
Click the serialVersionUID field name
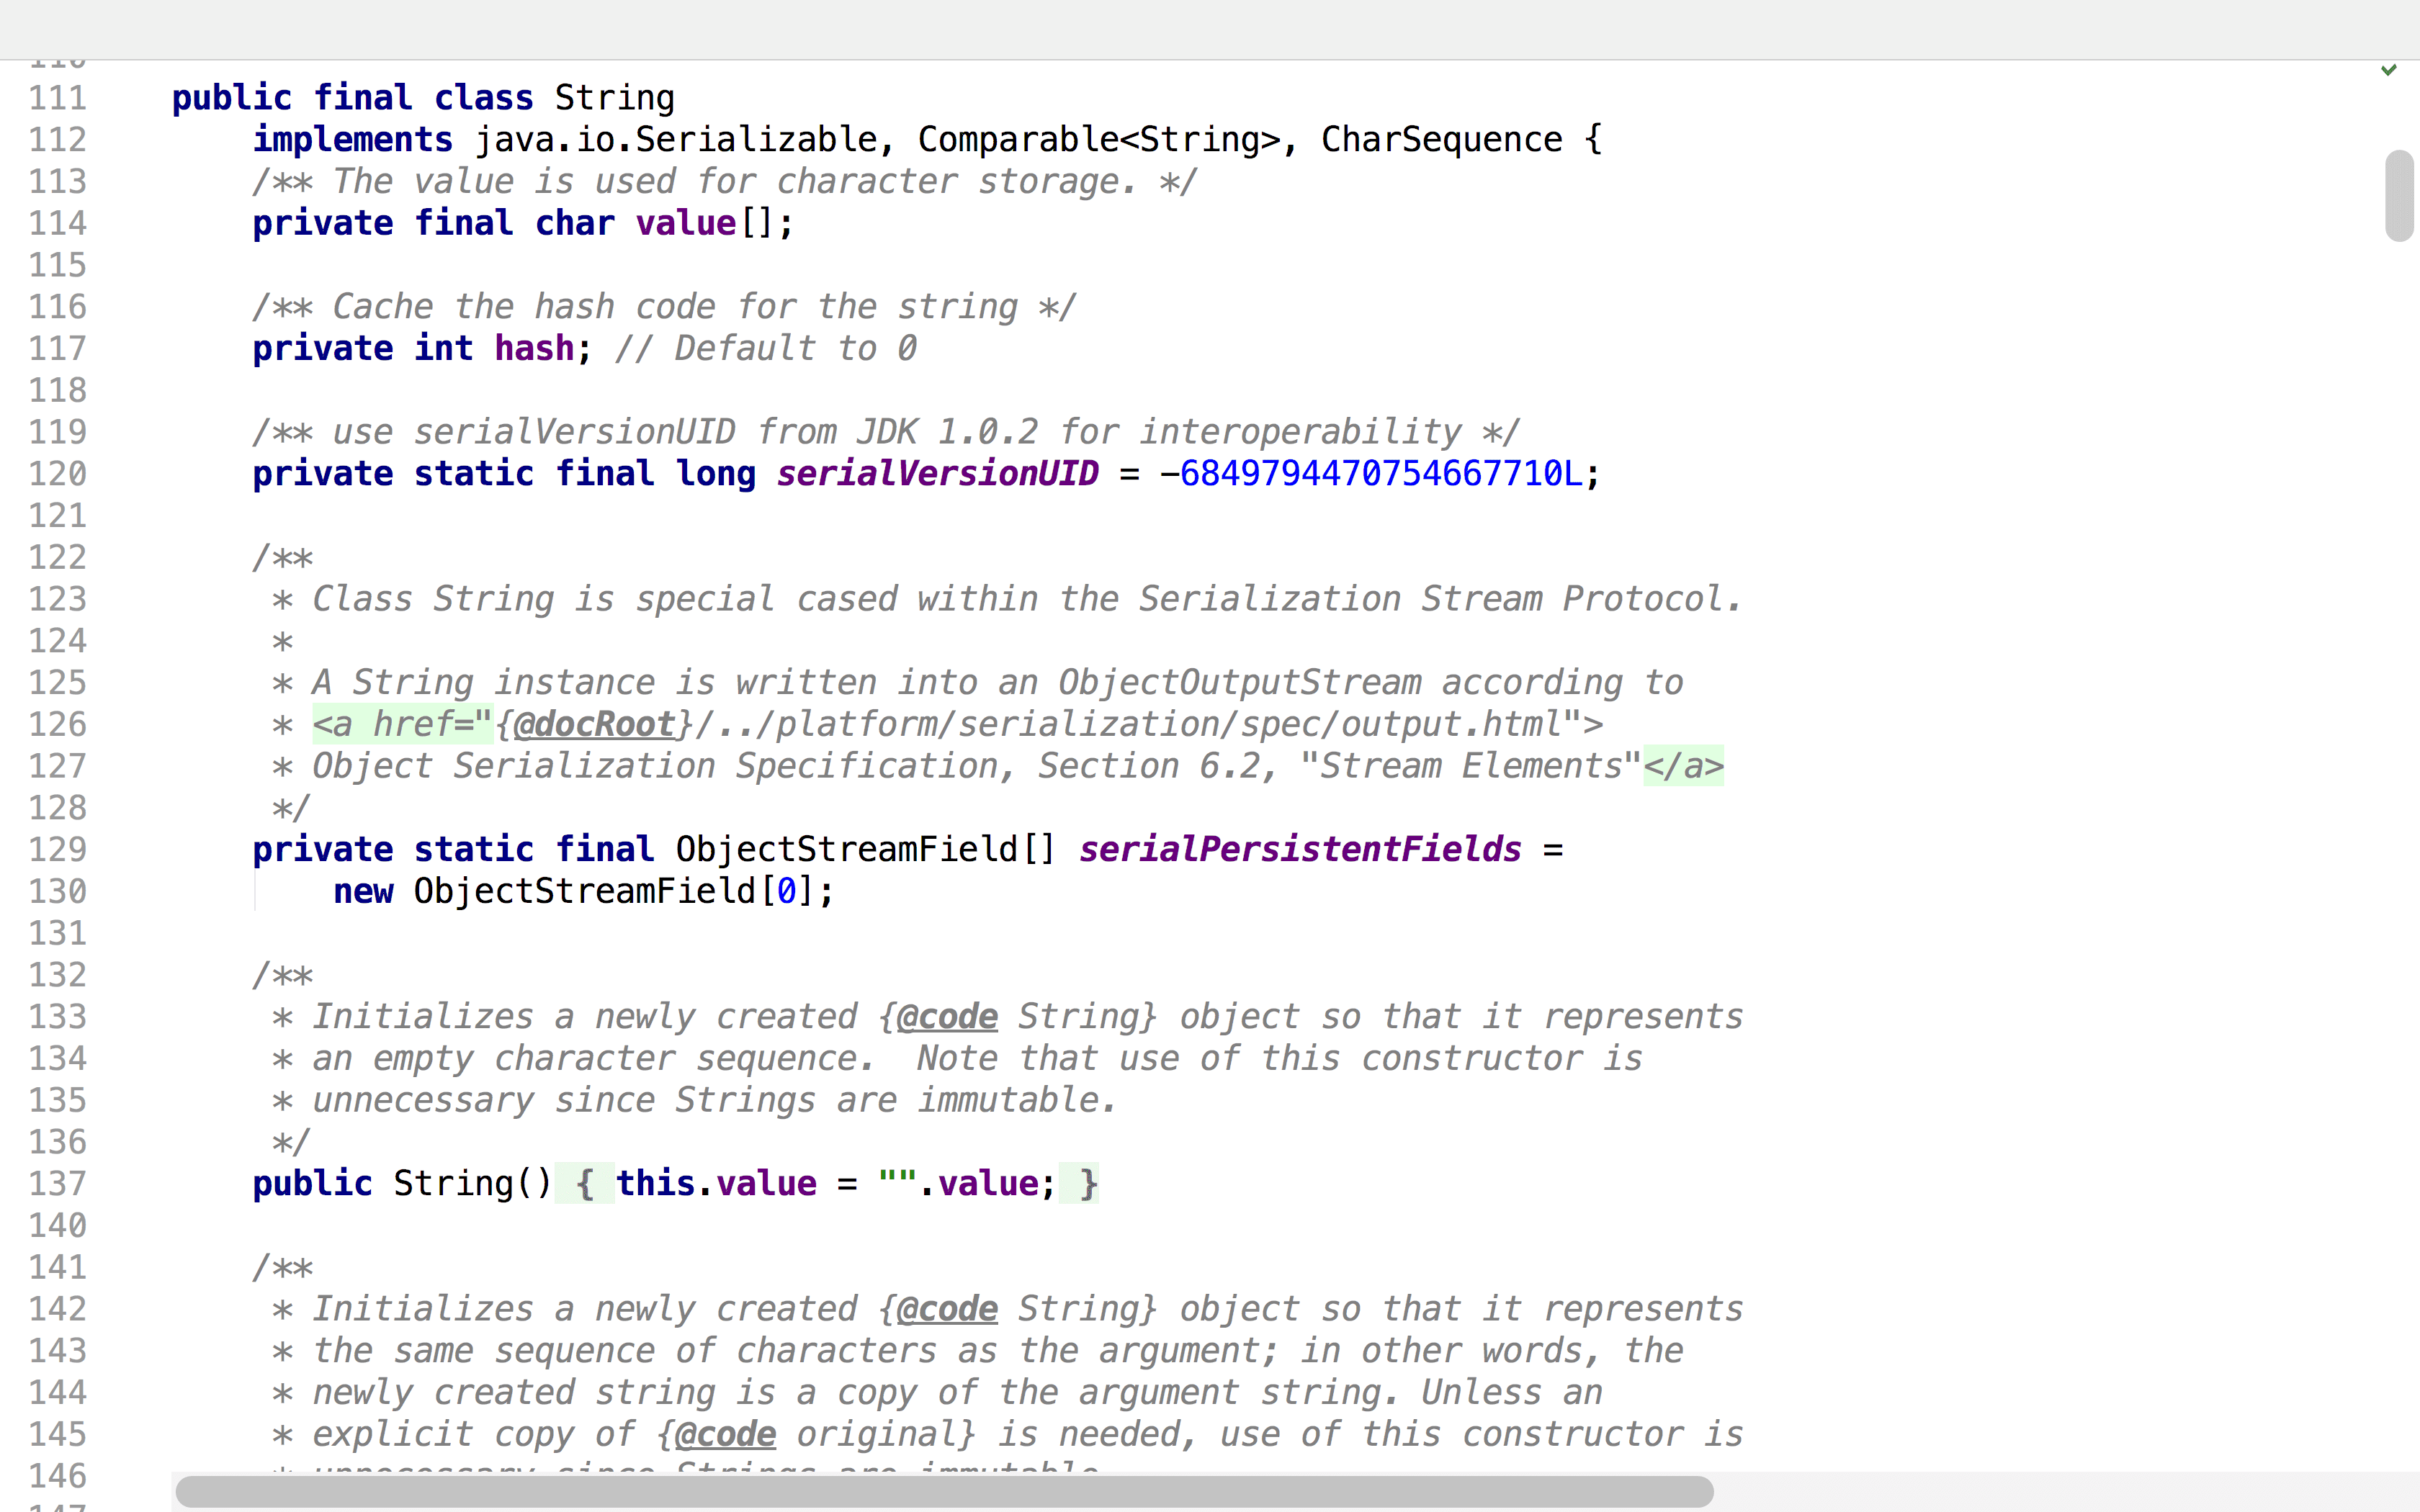point(937,474)
